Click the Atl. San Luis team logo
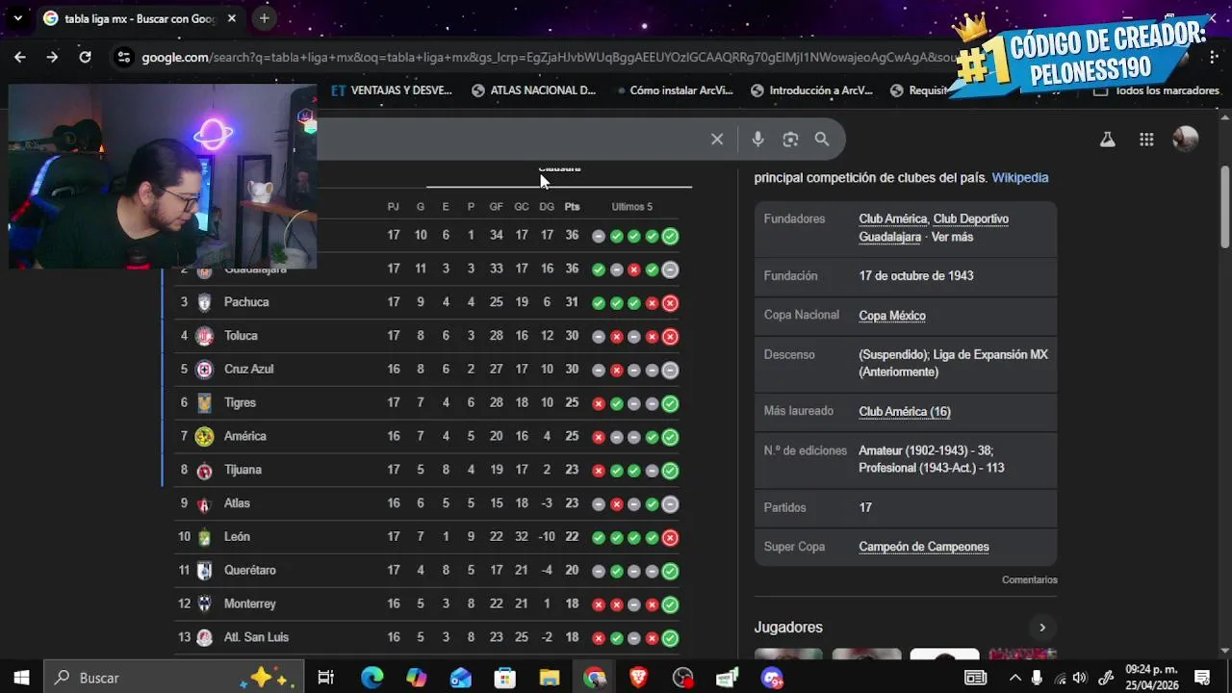The image size is (1232, 693). 204,637
